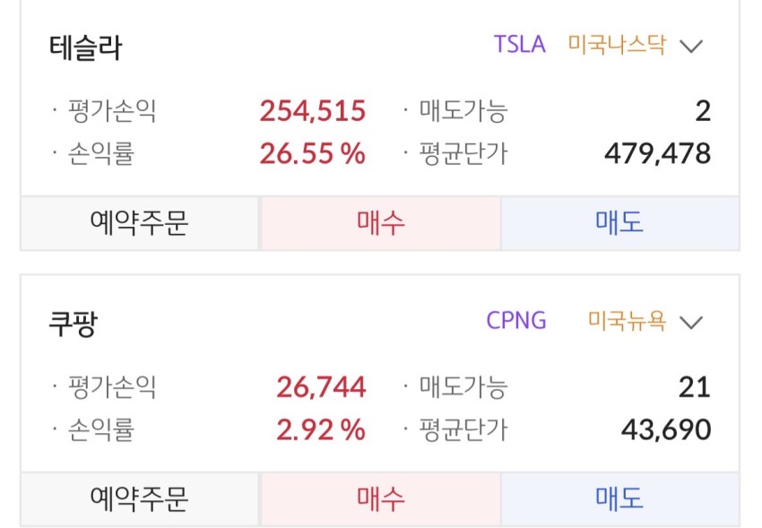Expand the Tesla holding chevron
Image resolution: width=762 pixels, height=528 pixels.
[691, 46]
